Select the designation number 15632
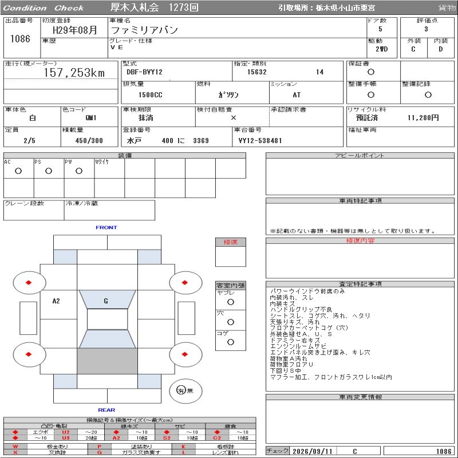 point(257,72)
